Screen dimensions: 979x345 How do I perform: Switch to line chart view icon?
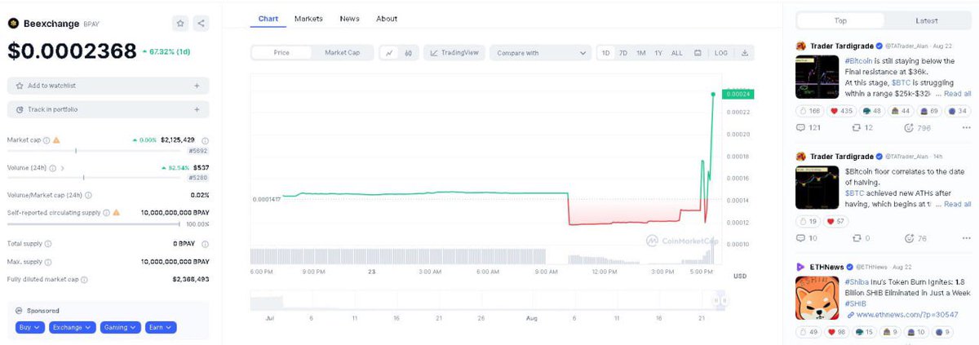point(389,53)
